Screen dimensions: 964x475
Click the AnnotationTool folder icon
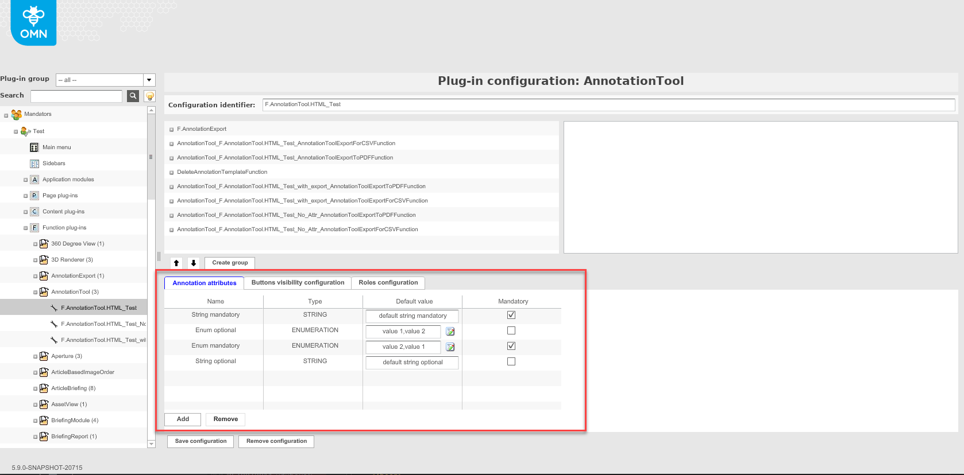point(44,292)
